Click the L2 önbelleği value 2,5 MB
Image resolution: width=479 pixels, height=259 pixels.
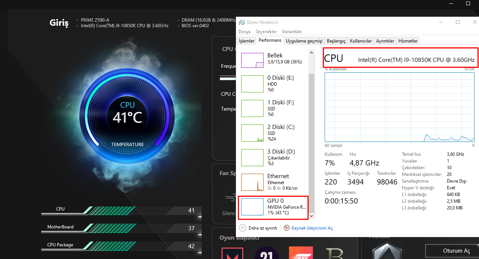tap(453, 201)
